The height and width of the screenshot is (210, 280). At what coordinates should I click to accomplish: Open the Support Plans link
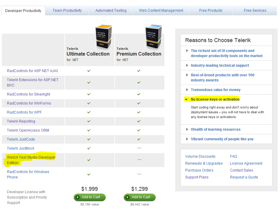tap(197, 177)
